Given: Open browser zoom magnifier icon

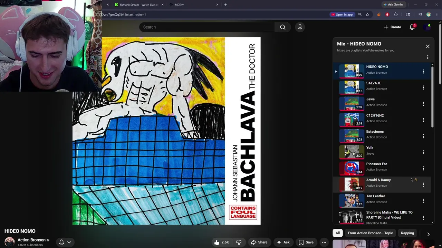Looking at the screenshot, I should [x=360, y=14].
